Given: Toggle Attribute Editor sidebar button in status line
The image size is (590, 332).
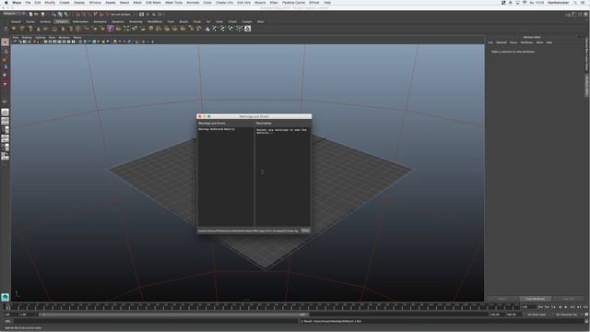Looking at the screenshot, I should [573, 15].
